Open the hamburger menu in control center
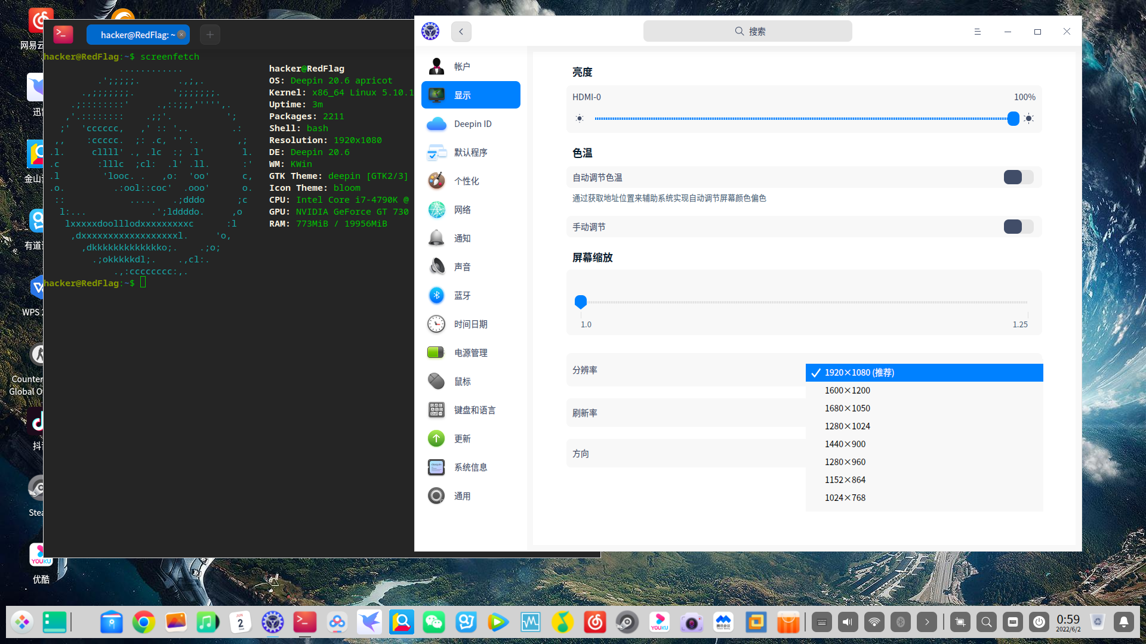The height and width of the screenshot is (644, 1146). coord(977,31)
